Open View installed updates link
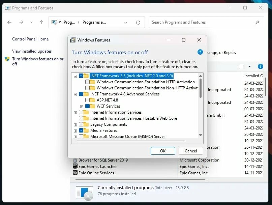 (x=32, y=51)
